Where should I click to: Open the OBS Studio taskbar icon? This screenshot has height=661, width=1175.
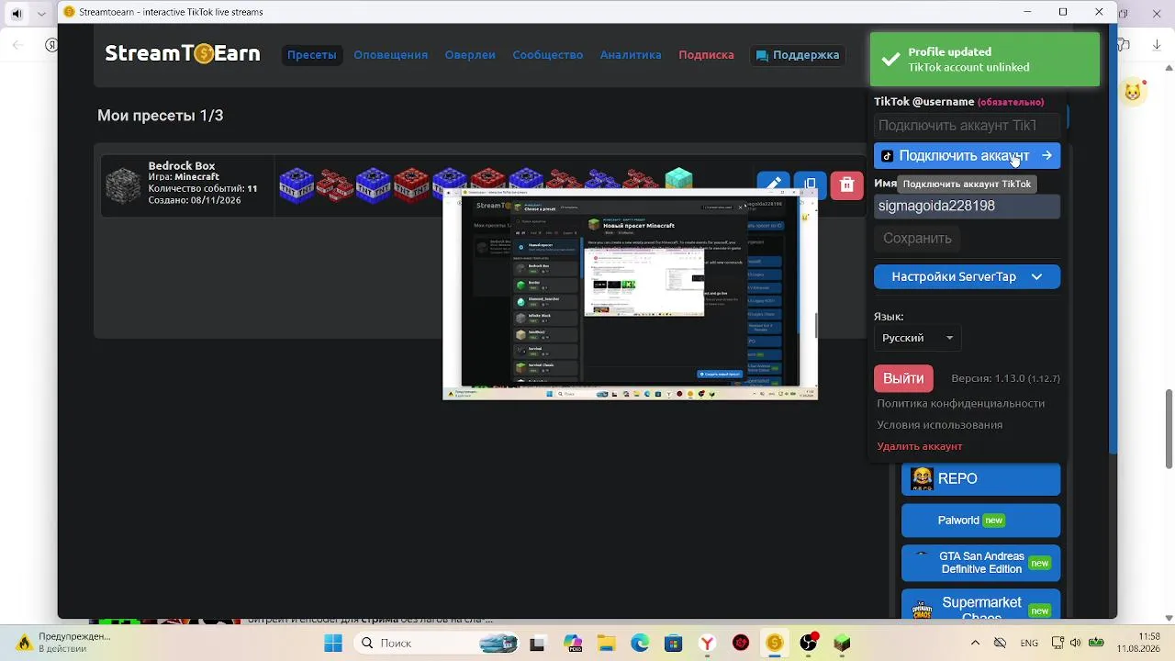coord(809,643)
